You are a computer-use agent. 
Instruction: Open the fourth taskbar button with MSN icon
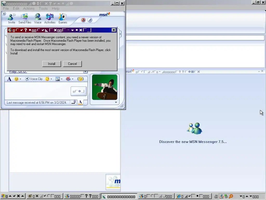tap(156, 196)
